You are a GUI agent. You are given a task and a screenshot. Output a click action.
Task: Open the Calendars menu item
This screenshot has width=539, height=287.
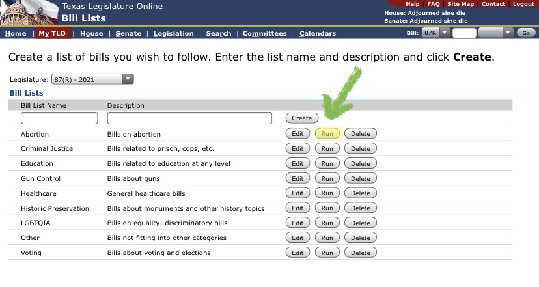coord(318,34)
